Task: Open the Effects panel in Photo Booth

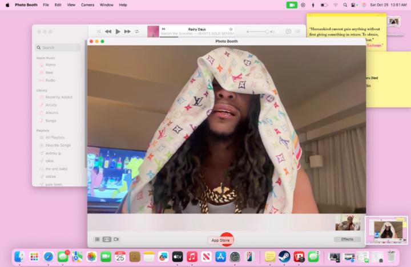Action: tap(347, 239)
